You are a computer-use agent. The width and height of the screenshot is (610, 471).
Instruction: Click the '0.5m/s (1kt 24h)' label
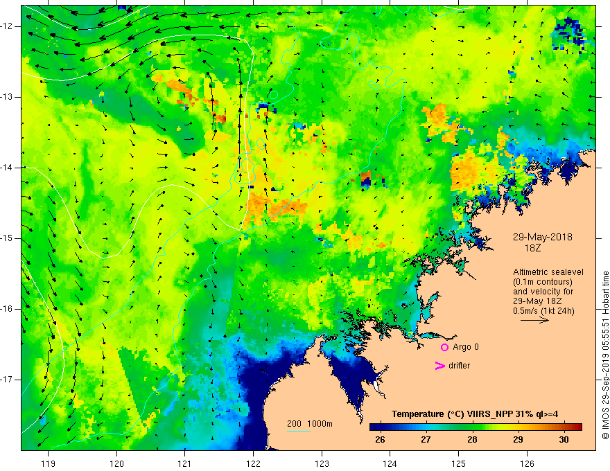click(x=544, y=311)
